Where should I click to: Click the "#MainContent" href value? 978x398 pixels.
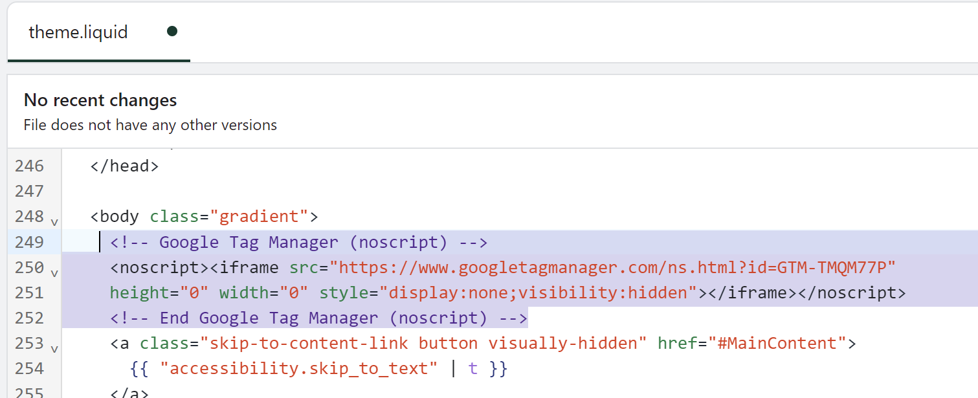click(x=777, y=343)
